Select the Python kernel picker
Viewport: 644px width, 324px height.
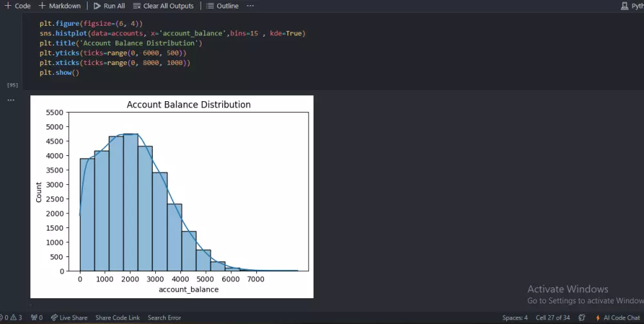click(632, 6)
